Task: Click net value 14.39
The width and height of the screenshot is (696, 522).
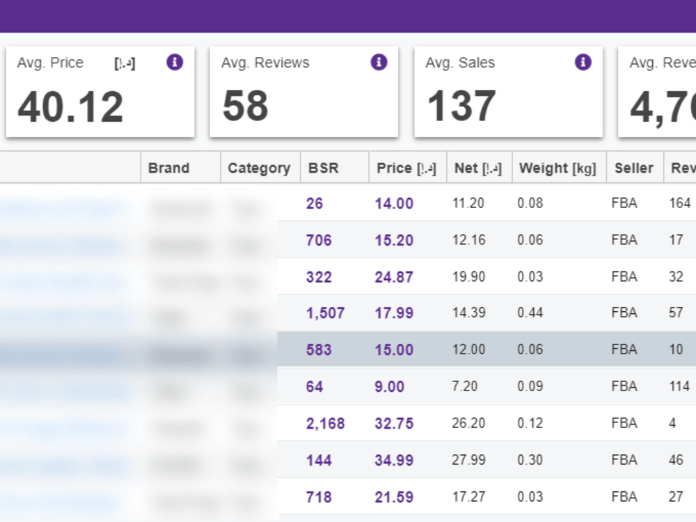Action: (x=468, y=313)
